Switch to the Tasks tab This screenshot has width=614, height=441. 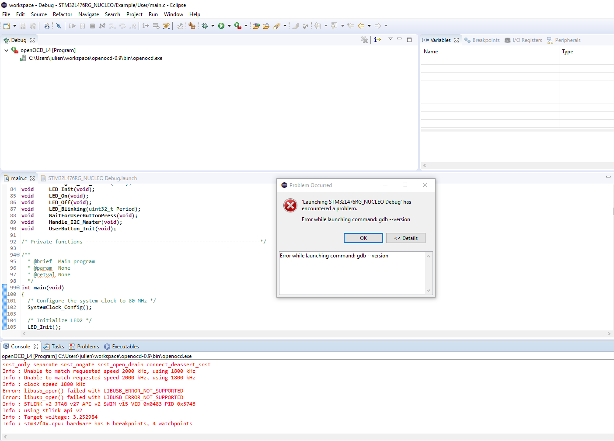[x=54, y=347]
